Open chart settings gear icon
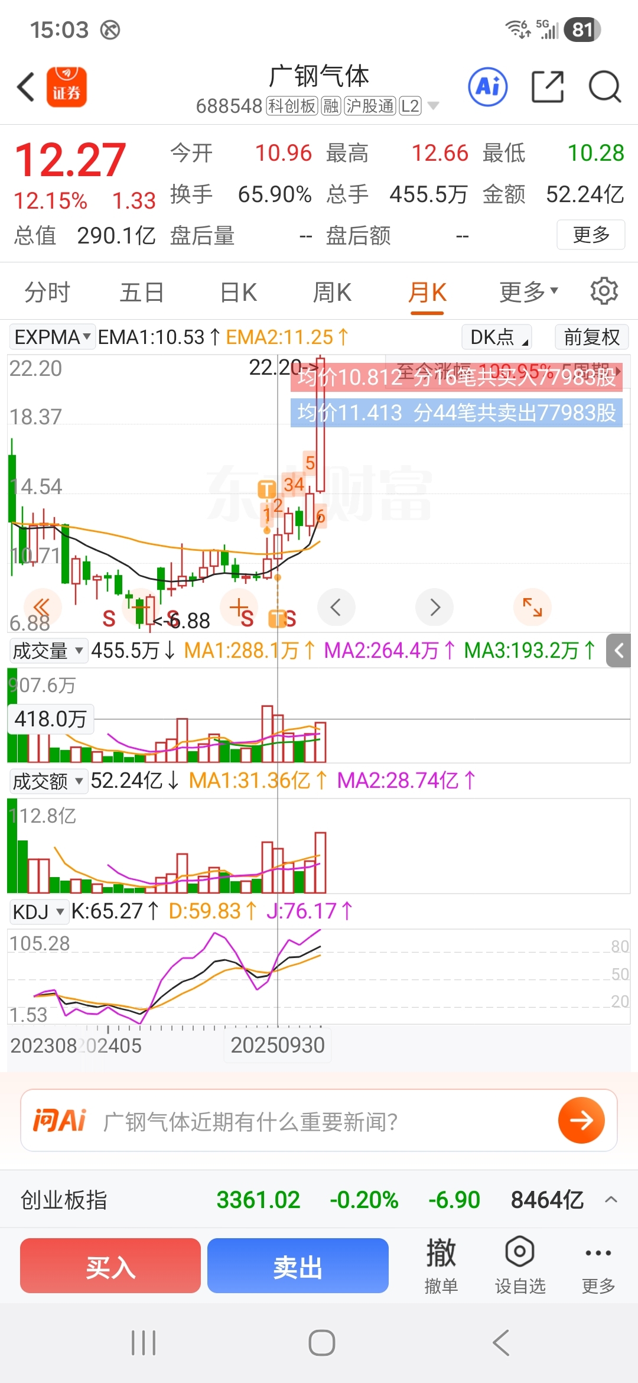This screenshot has height=1383, width=638. pyautogui.click(x=604, y=291)
